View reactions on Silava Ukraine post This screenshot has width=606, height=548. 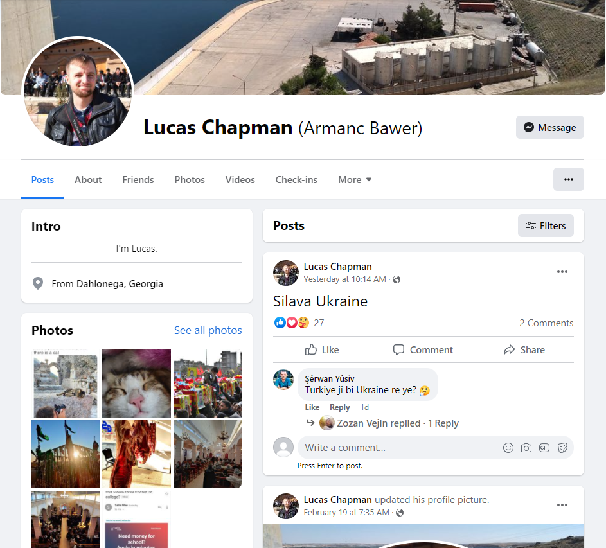tap(291, 323)
